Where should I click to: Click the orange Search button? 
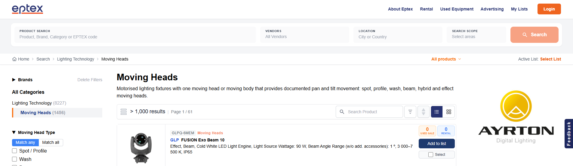tap(534, 35)
